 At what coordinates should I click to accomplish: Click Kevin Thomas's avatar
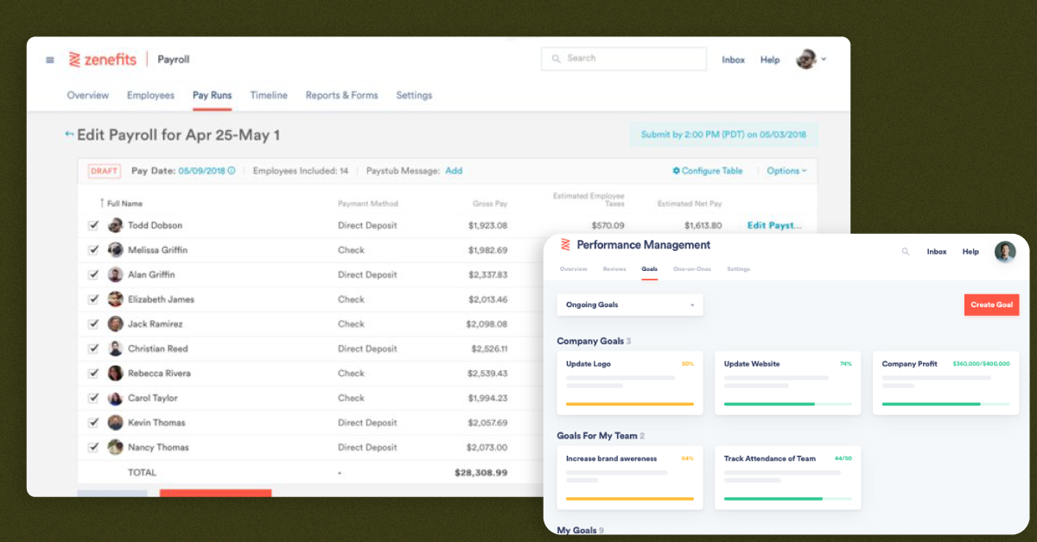[x=115, y=423]
